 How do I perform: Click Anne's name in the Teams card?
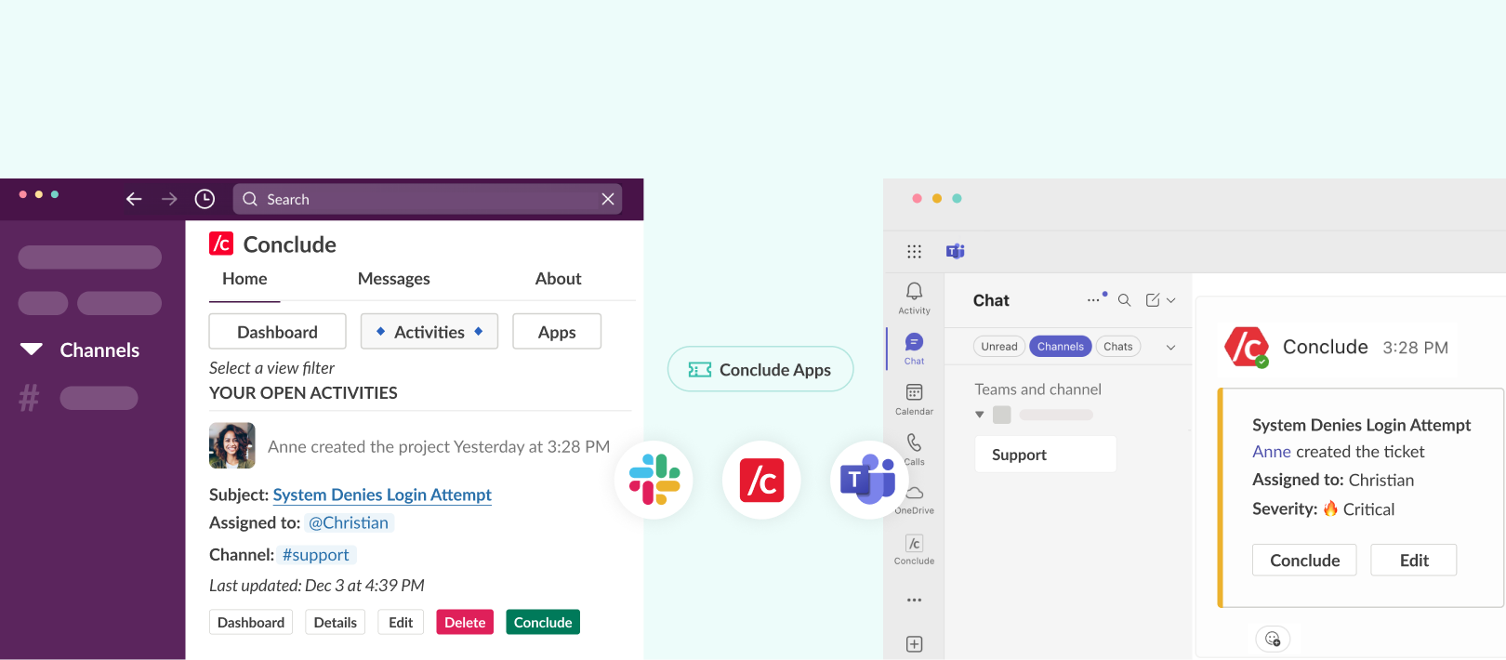(1272, 452)
